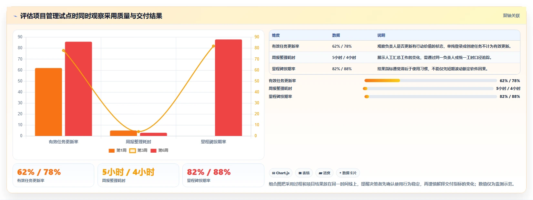This screenshot has width=533, height=200.
Task: Click the 62% / 78% progress value label
Action: [510, 81]
